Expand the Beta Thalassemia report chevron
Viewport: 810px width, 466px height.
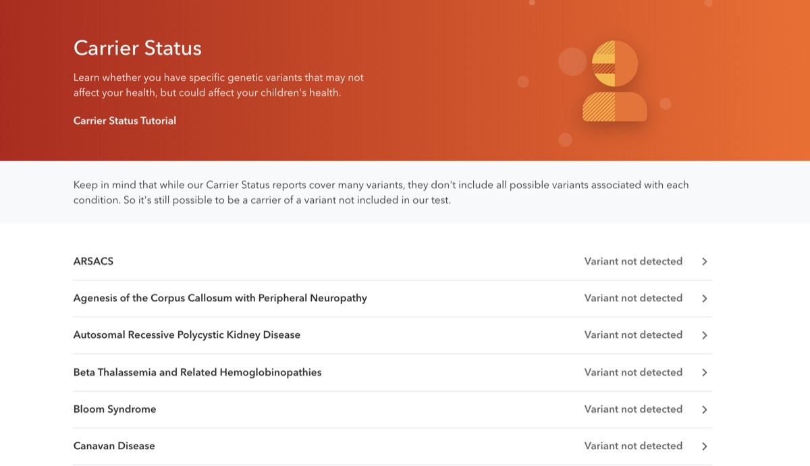[704, 372]
